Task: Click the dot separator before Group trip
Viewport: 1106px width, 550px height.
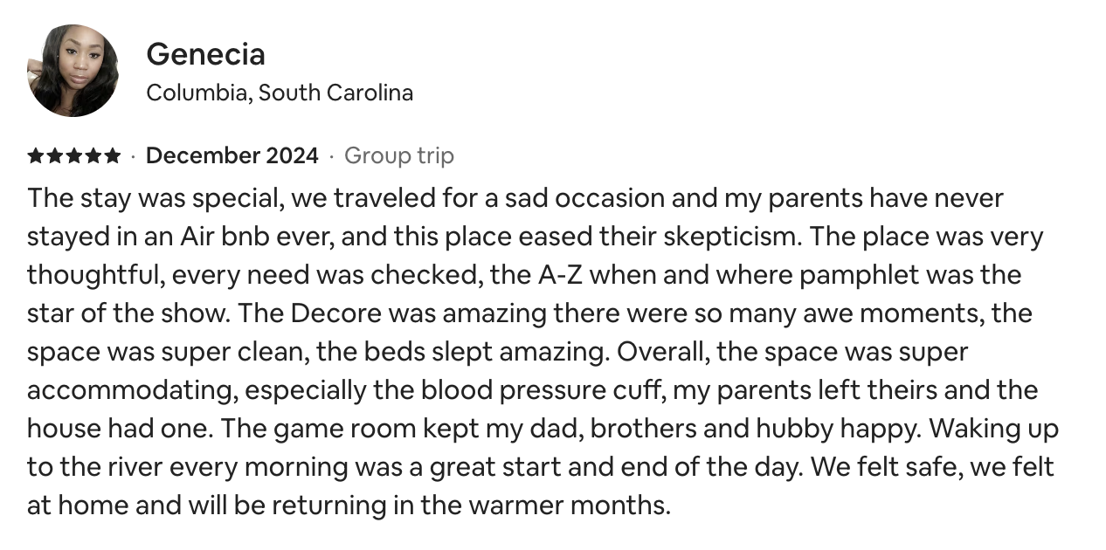Action: point(332,157)
